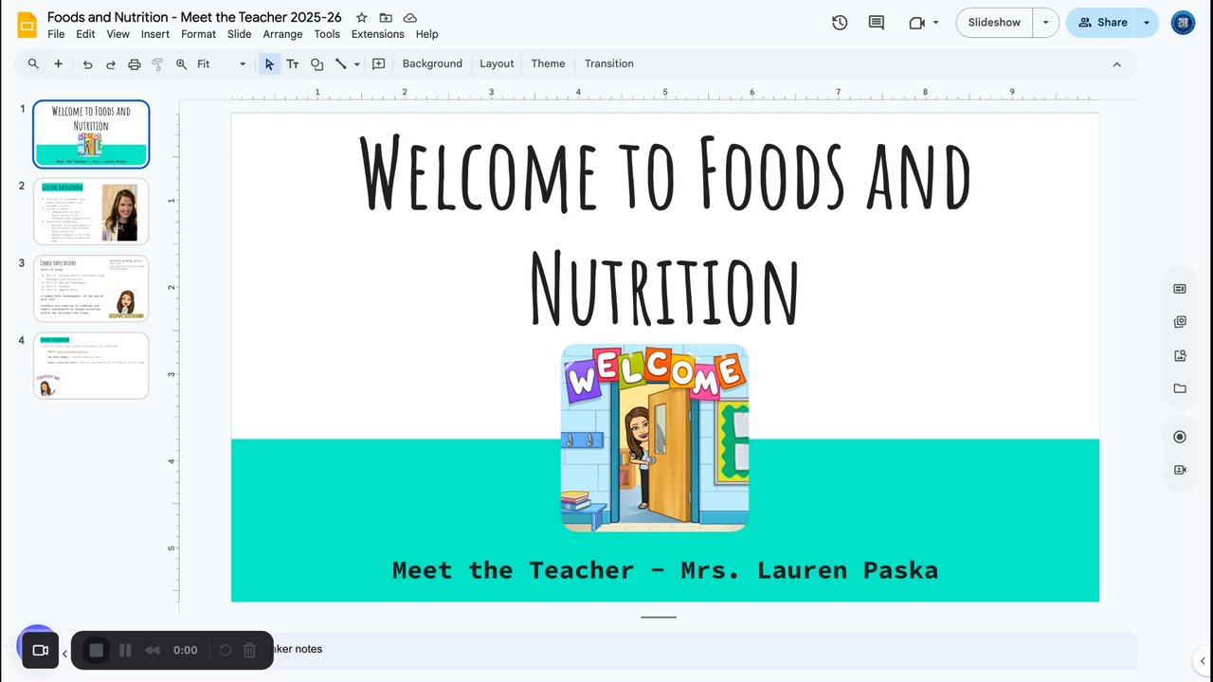
Task: Expand Slideshow options dropdown arrow
Action: coord(1046,23)
